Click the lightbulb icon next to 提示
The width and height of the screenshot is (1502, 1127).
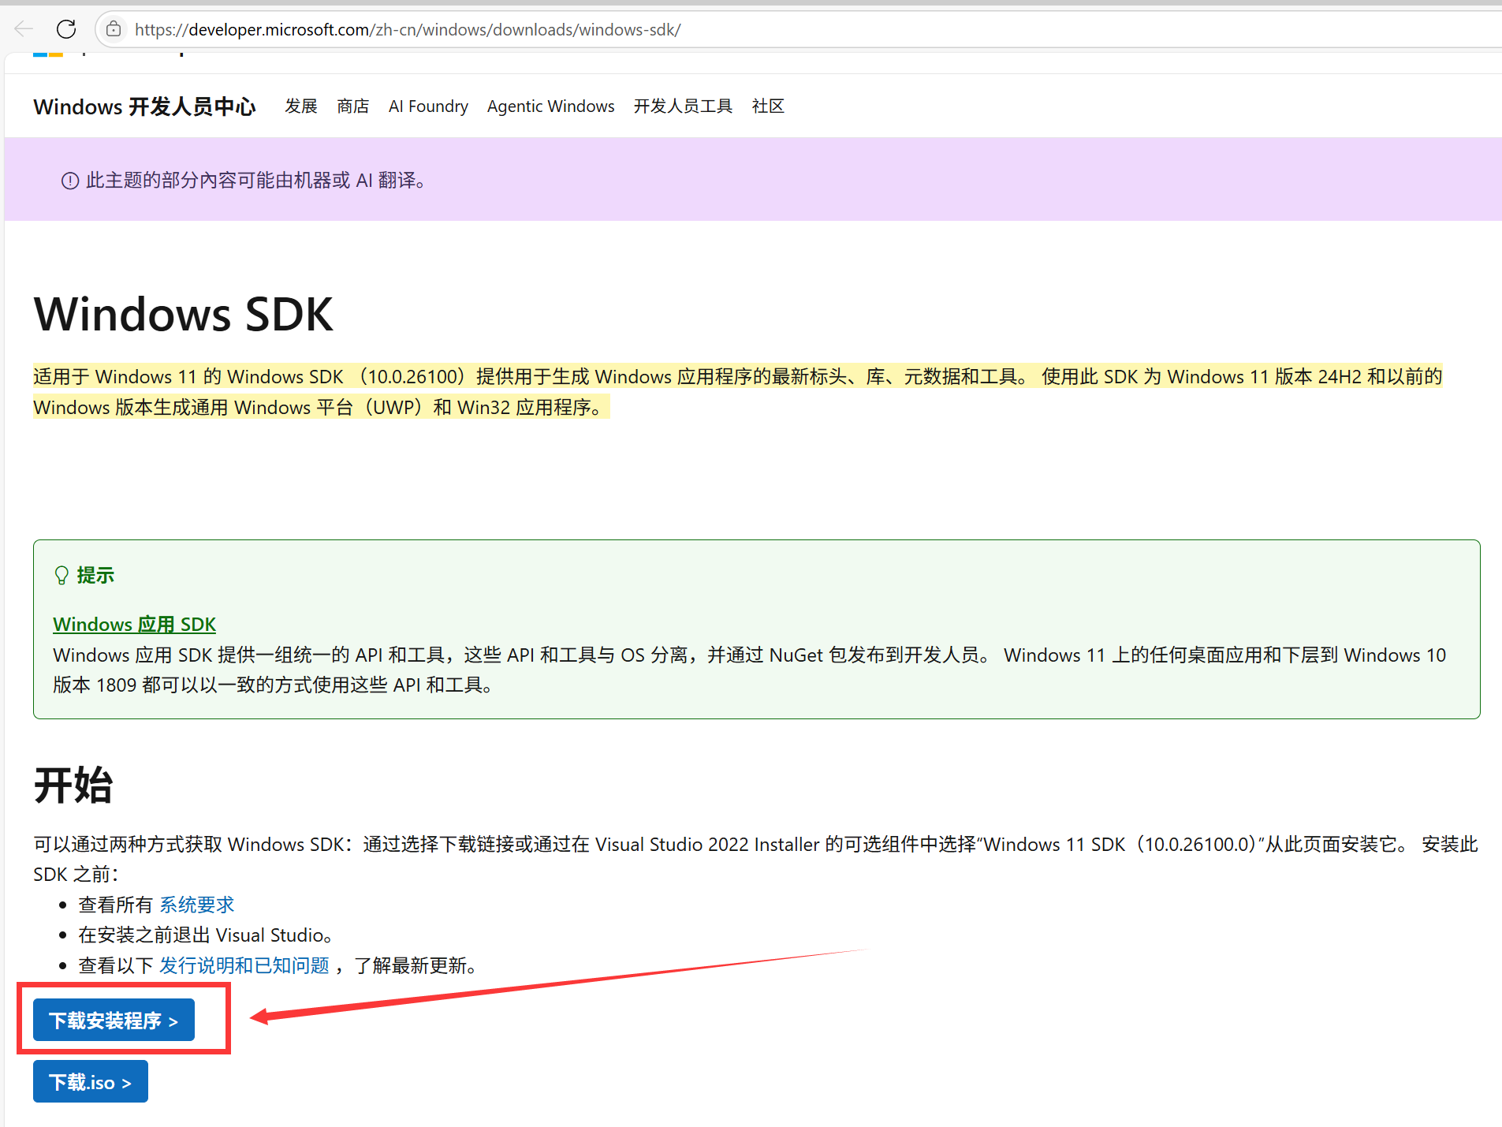[61, 575]
